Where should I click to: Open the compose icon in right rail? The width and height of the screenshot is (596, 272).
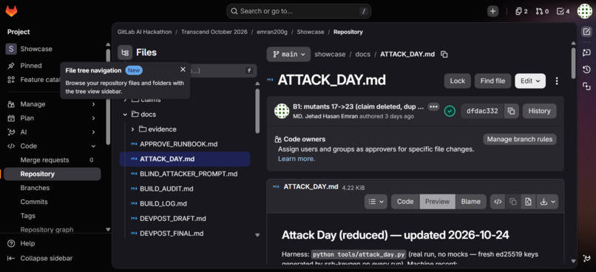[586, 32]
